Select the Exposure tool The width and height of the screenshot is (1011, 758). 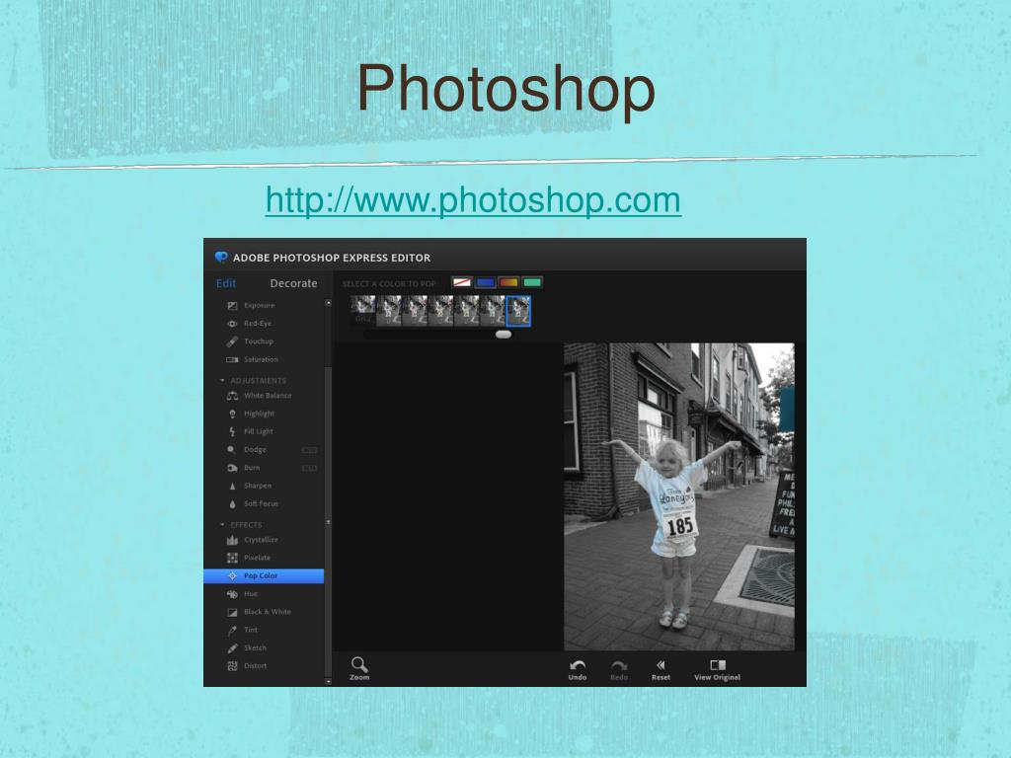[x=252, y=306]
